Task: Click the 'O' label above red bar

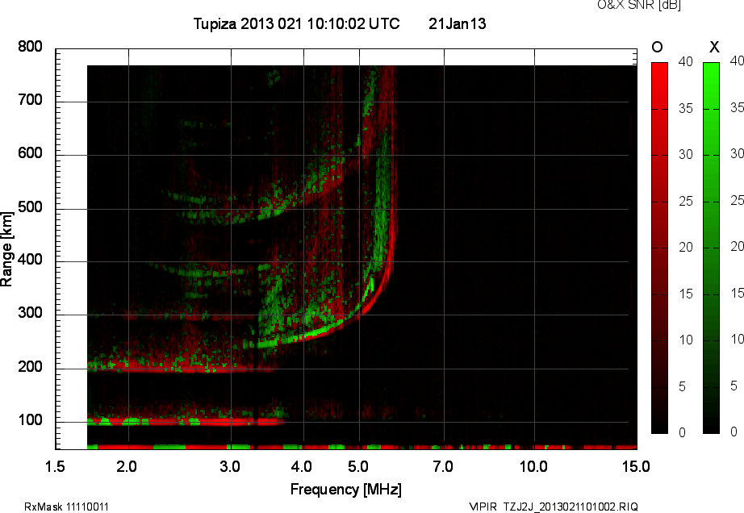Action: point(657,47)
